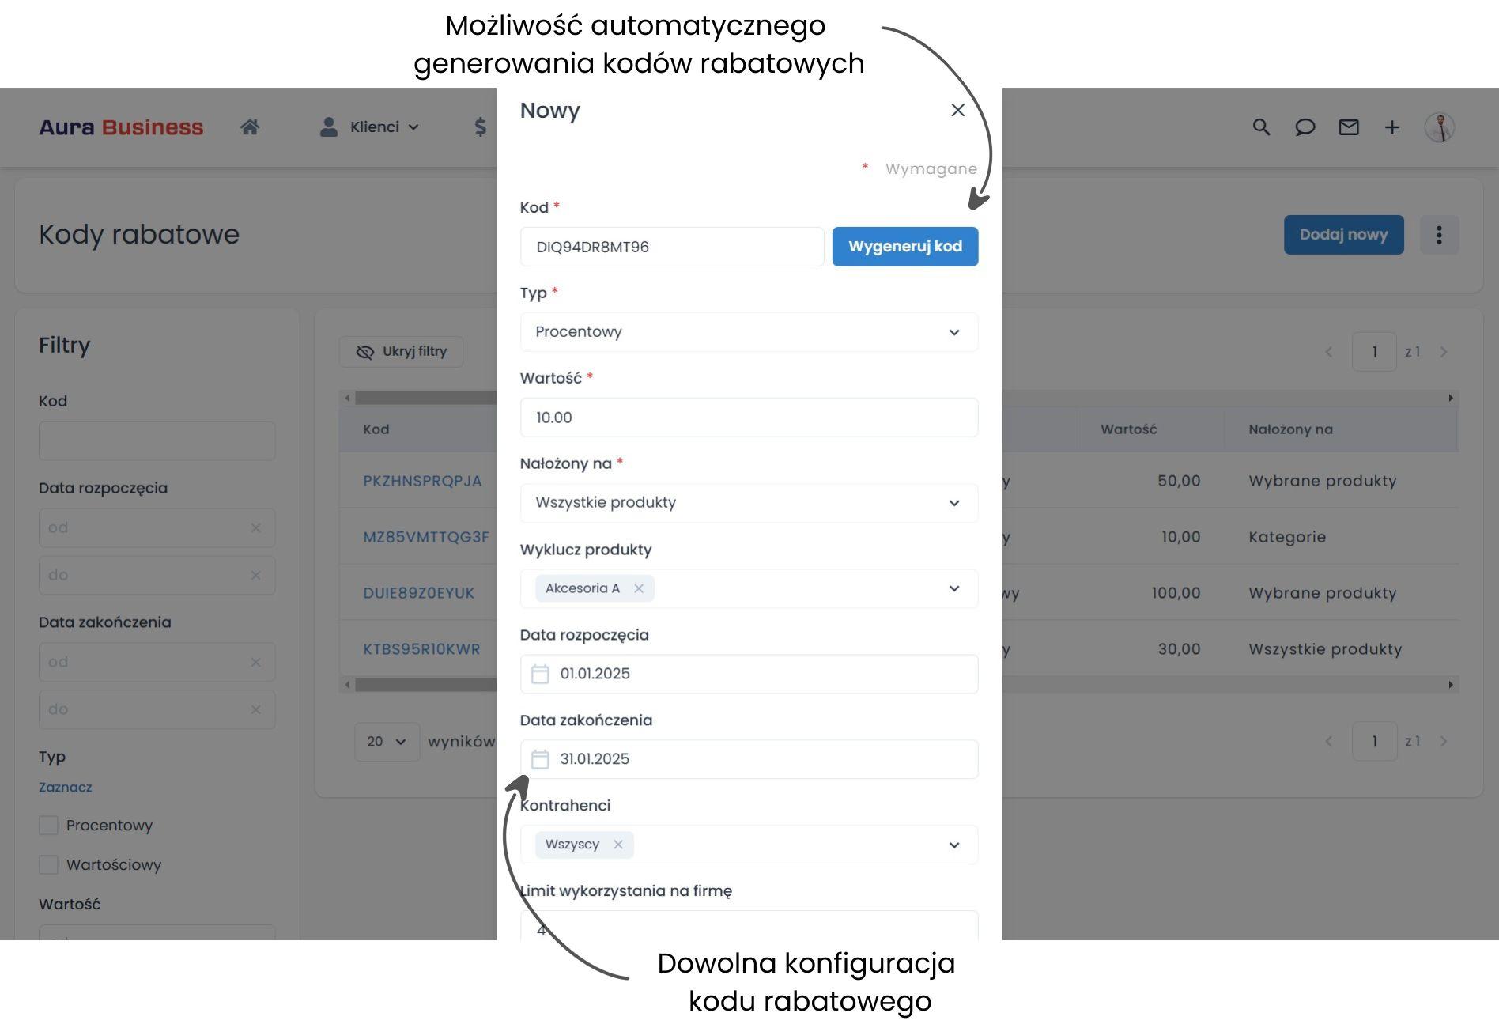Image resolution: width=1499 pixels, height=1028 pixels.
Task: Click the Wartość input field with 10.00
Action: (x=748, y=418)
